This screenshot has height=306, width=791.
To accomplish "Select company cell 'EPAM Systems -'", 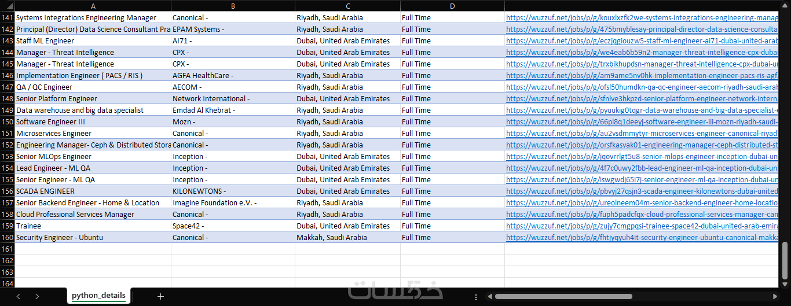I will tap(233, 29).
